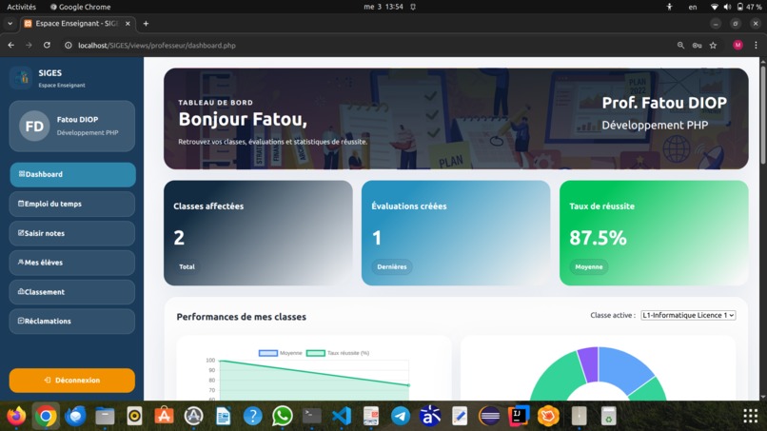Open the tab search dropdown arrow

pyautogui.click(x=10, y=24)
